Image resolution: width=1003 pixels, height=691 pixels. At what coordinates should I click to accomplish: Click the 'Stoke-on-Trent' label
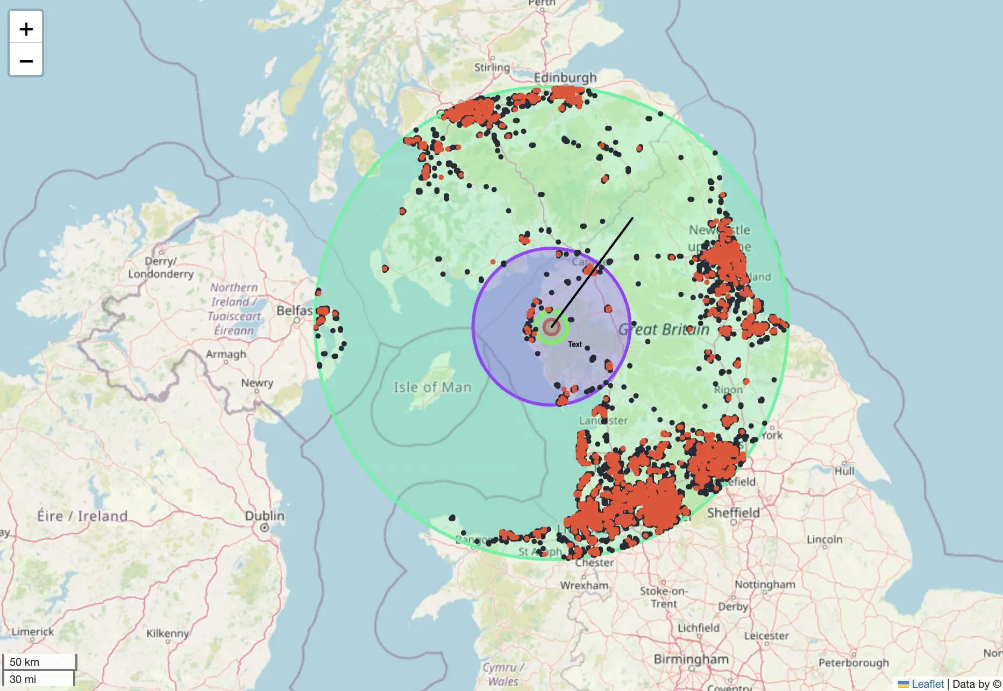pos(664,597)
